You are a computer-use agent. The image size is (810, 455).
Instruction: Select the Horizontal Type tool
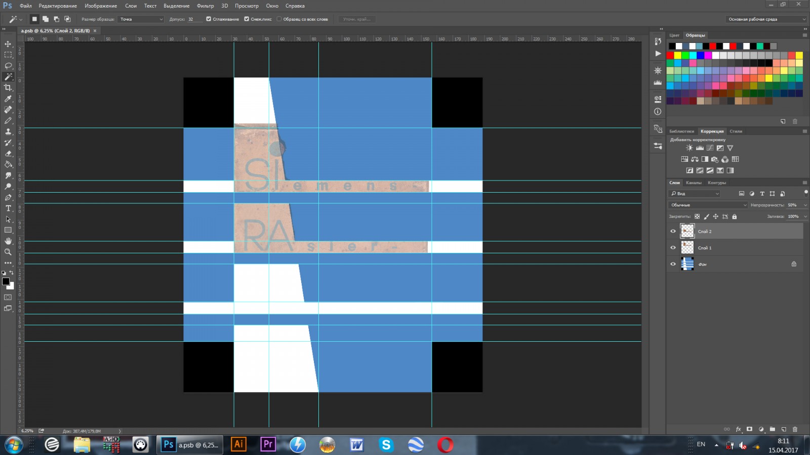click(x=8, y=208)
